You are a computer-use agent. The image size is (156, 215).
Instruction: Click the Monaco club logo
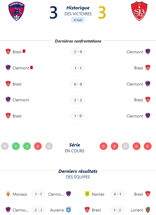click(8, 194)
